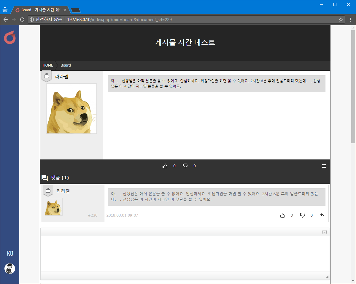Click the incognito icon in the title bar

point(5,10)
